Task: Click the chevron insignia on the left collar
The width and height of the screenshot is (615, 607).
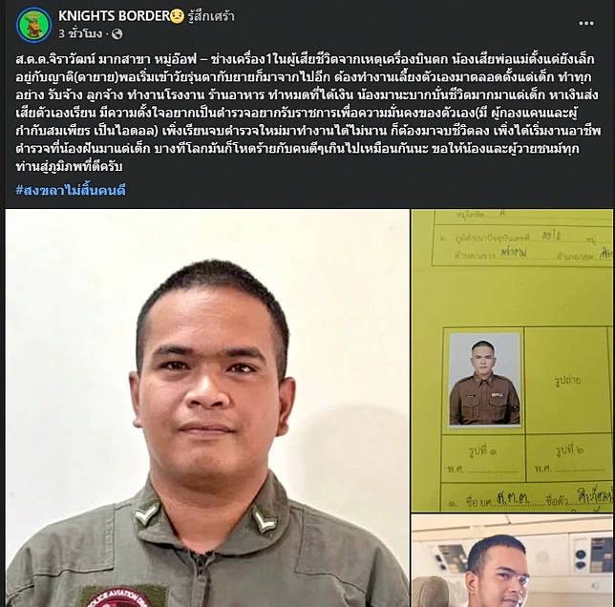Action: (147, 514)
